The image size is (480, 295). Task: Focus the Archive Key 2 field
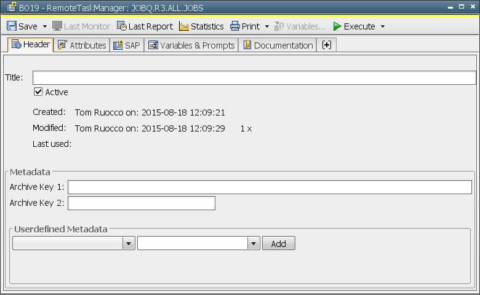(142, 203)
